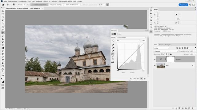Open the tool preset picker arrow
The image size is (197, 110).
click(x=10, y=5)
